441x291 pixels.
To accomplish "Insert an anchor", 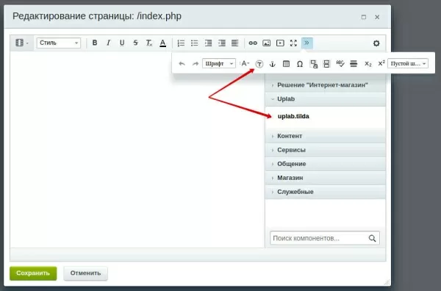I will (x=272, y=64).
